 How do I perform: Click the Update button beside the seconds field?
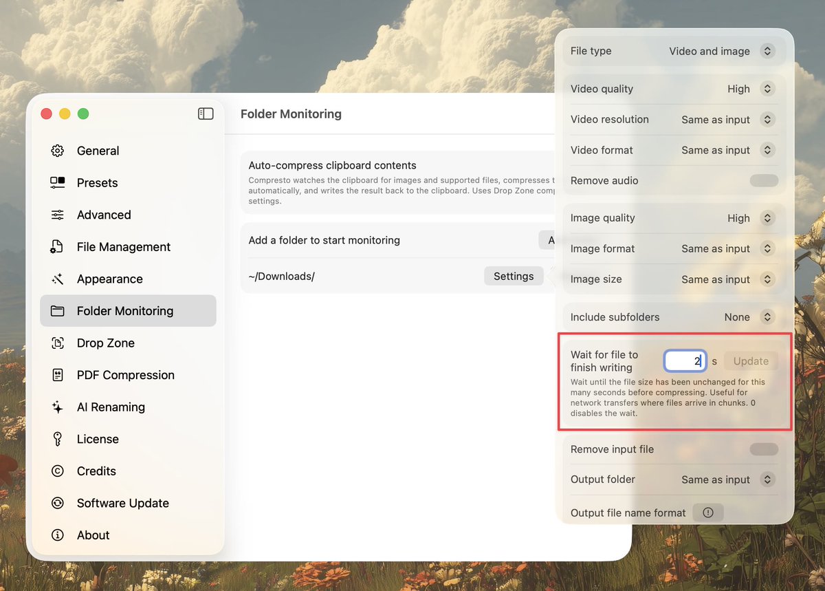point(751,361)
